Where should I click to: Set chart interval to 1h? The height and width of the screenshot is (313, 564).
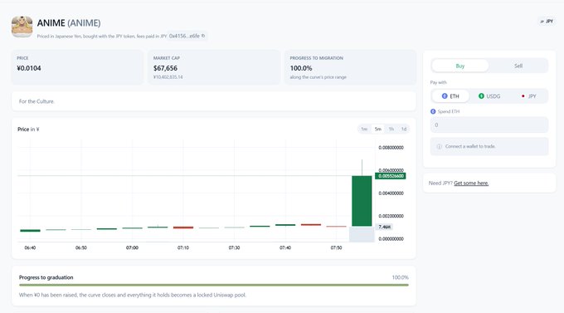tap(391, 129)
